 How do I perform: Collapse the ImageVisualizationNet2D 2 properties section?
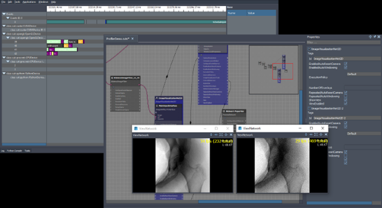pos(309,108)
